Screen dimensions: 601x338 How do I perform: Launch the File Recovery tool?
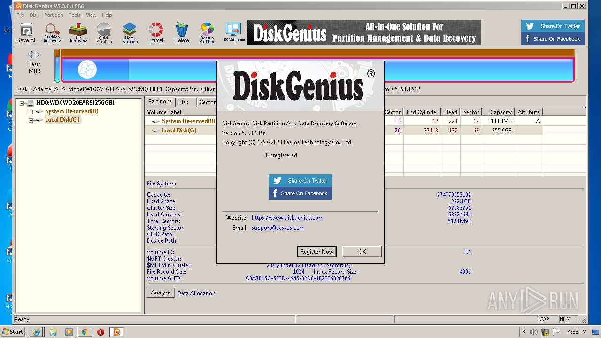78,32
